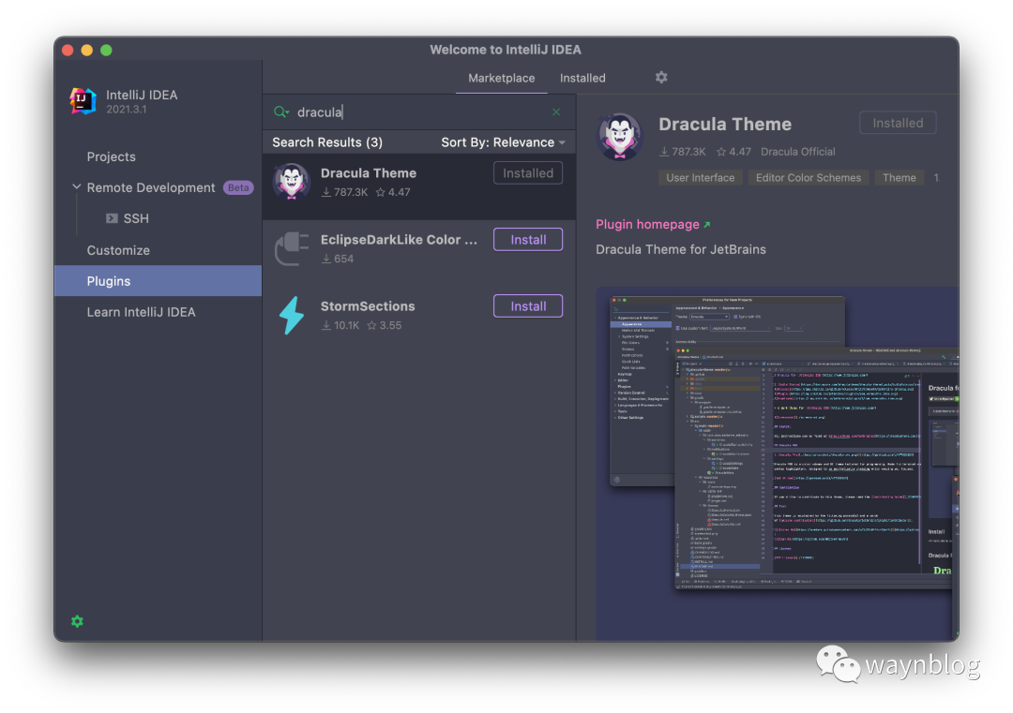
Task: Click the Beta badge
Action: pyautogui.click(x=238, y=187)
